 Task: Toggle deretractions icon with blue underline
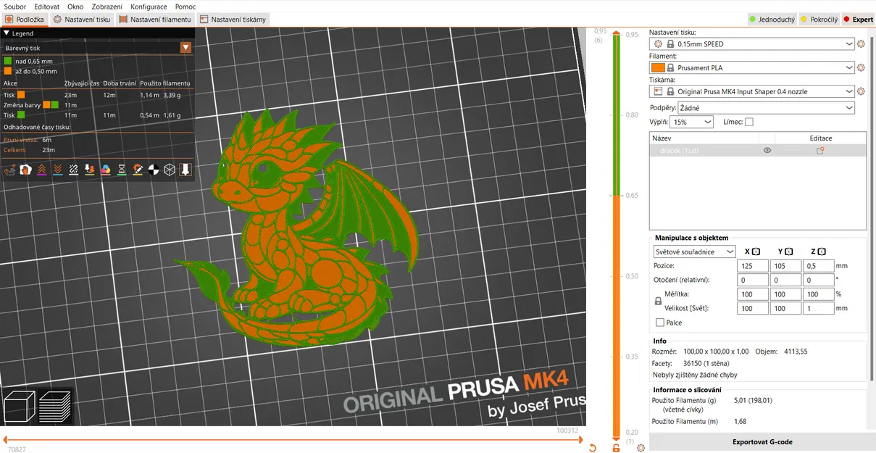coord(58,170)
